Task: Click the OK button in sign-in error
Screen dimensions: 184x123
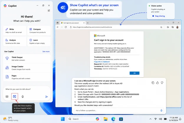Action: (x=134, y=73)
